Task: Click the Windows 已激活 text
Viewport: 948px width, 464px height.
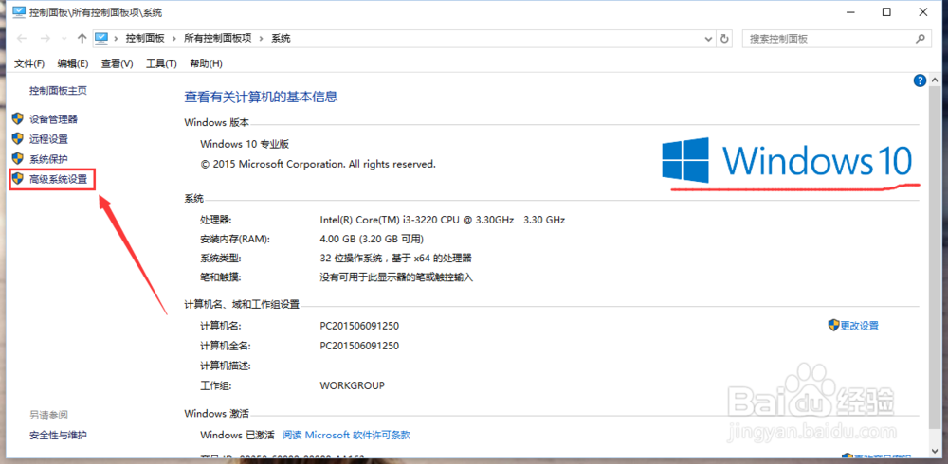Action: point(237,435)
